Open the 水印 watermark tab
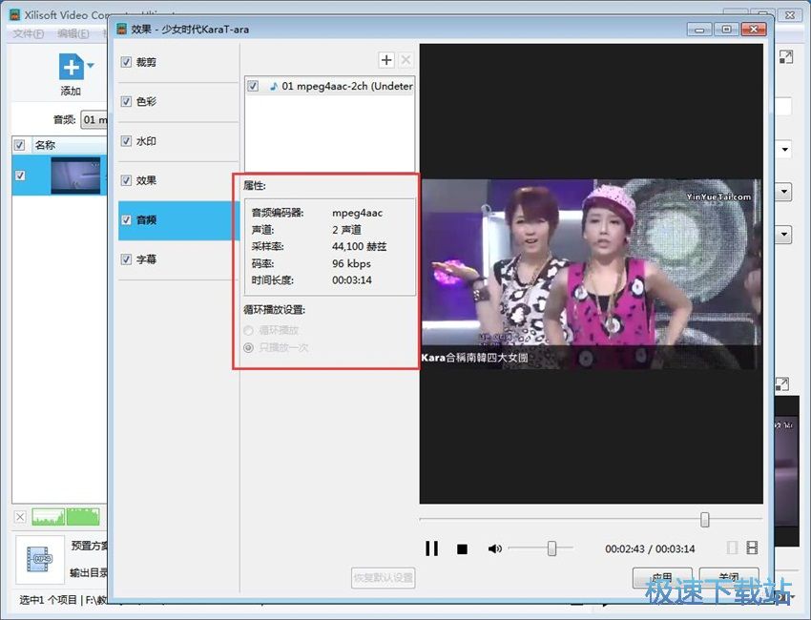Screen dimensions: 811x620 [x=178, y=141]
